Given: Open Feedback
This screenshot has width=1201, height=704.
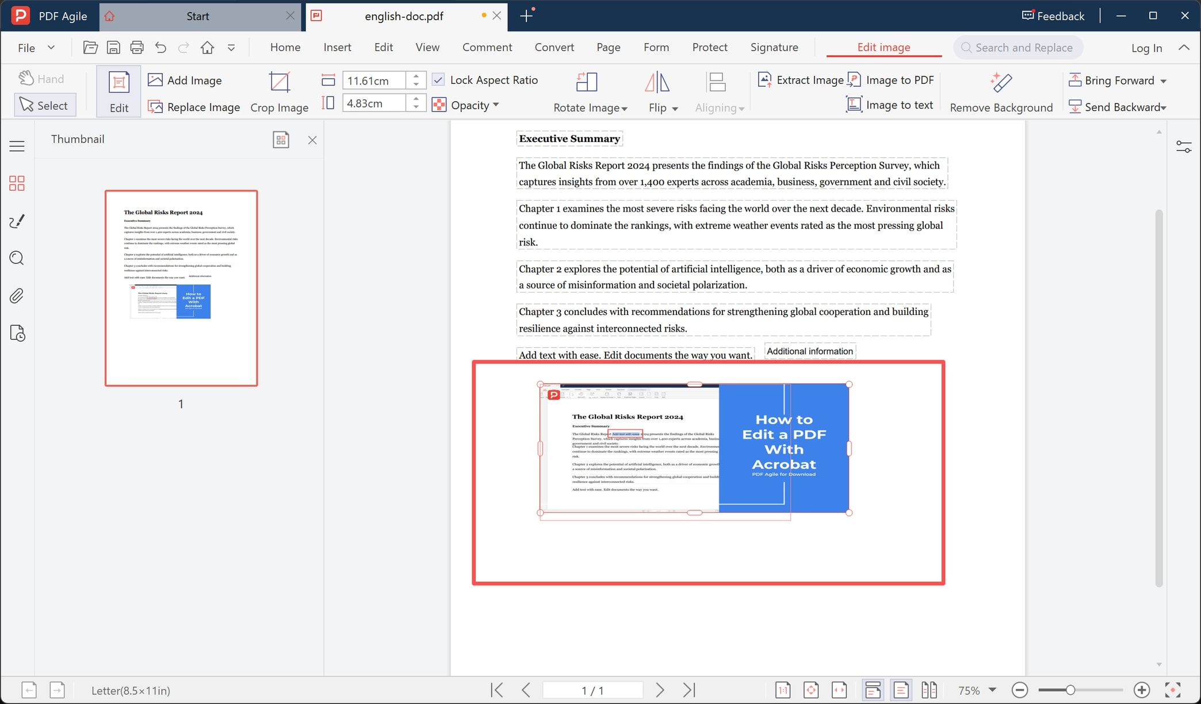Looking at the screenshot, I should click(1053, 16).
